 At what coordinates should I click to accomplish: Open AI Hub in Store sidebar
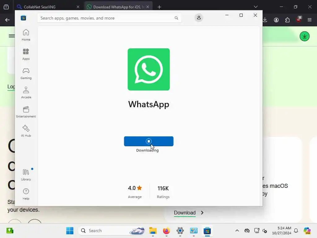pos(26,131)
